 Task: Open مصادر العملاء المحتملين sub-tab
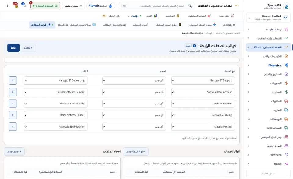tap(202, 25)
